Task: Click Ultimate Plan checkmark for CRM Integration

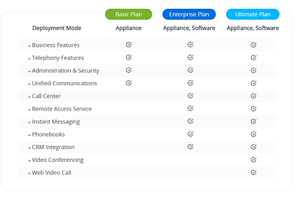Action: 253,147
